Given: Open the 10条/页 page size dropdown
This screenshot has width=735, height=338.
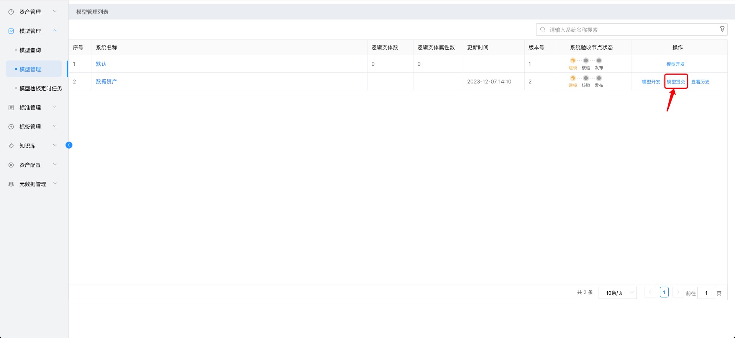Looking at the screenshot, I should point(618,293).
